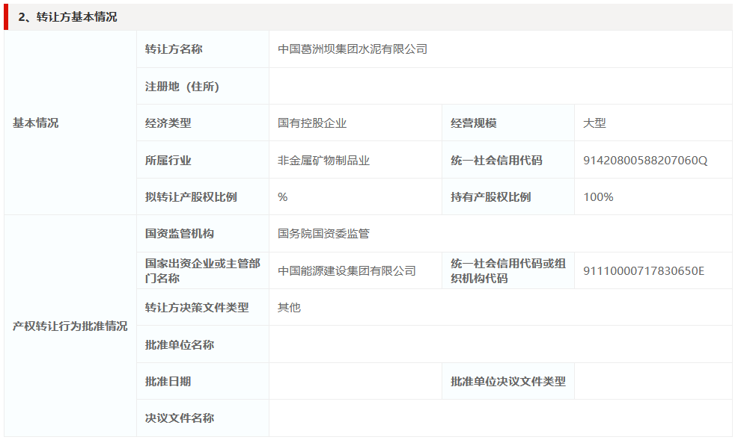The height and width of the screenshot is (440, 738).
Task: Click the 统一社会信用代码或组织机构代码 label
Action: pyautogui.click(x=508, y=270)
